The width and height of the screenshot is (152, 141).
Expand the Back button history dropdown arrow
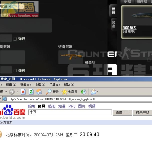tap(6, 92)
